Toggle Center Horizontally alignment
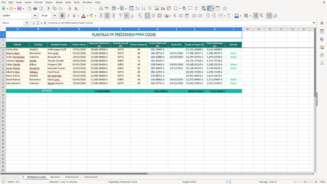This screenshot has width=327, height=184. (107, 16)
